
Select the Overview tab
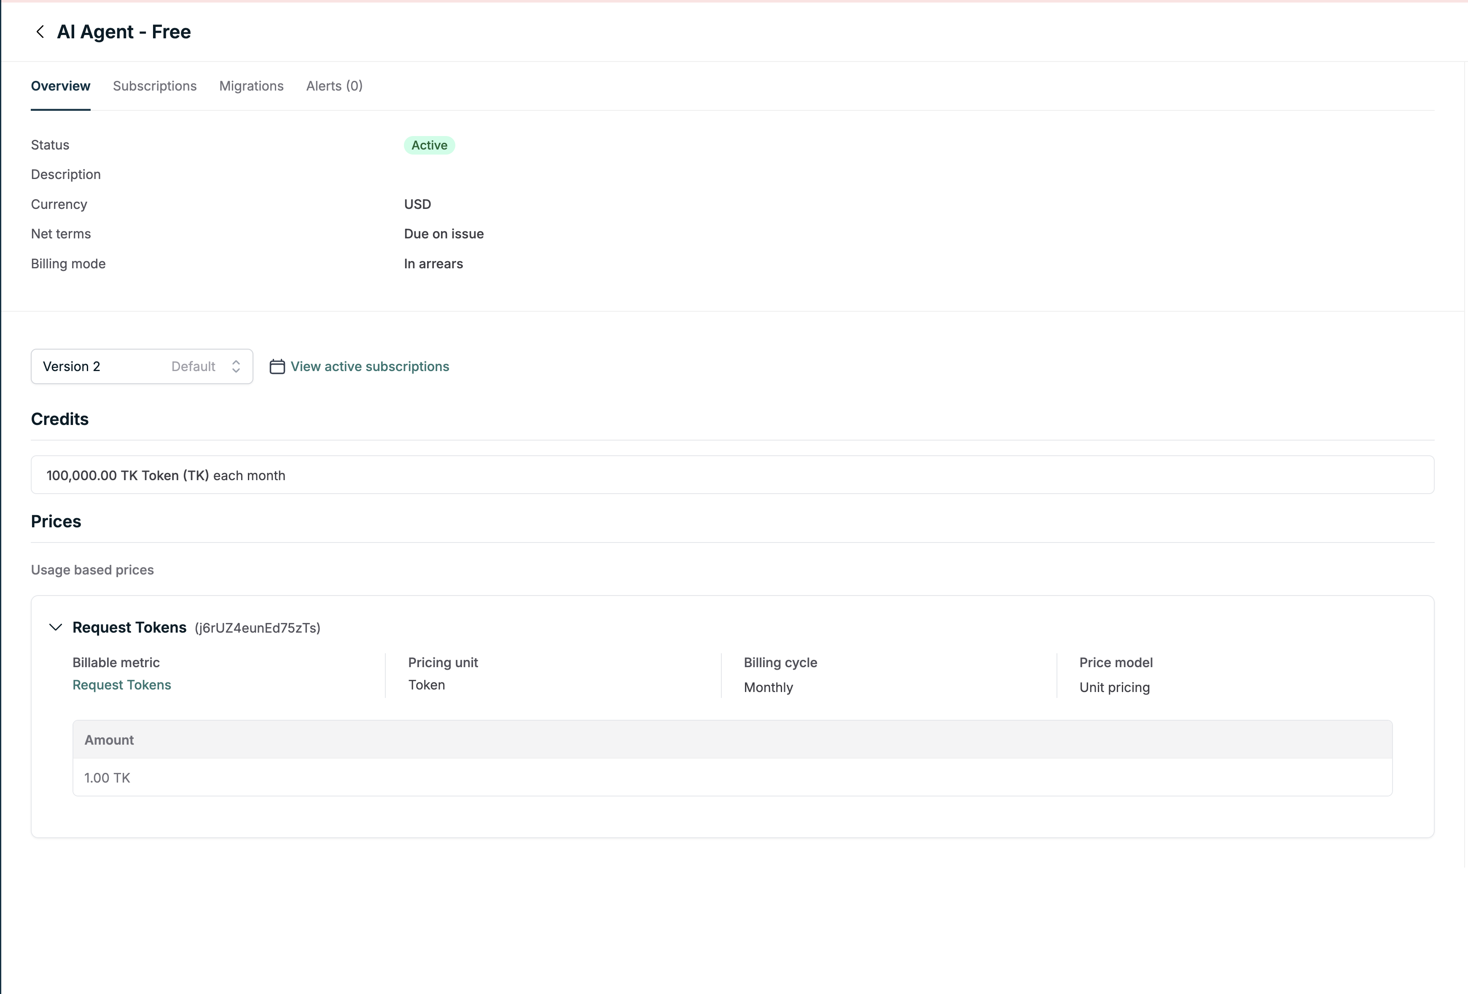(x=61, y=86)
